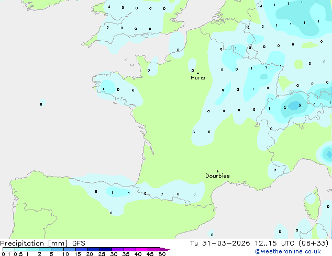Pick the purple swatch between 30 and 35
The height and width of the screenshot is (256, 332).
(x=118, y=249)
